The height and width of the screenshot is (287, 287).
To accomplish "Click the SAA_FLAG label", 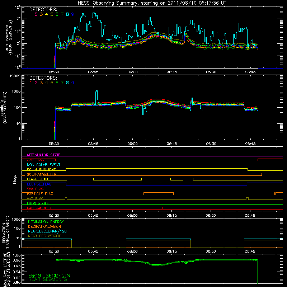I will coord(35,189).
